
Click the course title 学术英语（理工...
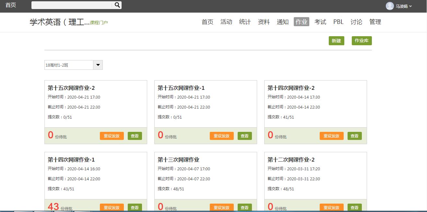tap(60, 22)
